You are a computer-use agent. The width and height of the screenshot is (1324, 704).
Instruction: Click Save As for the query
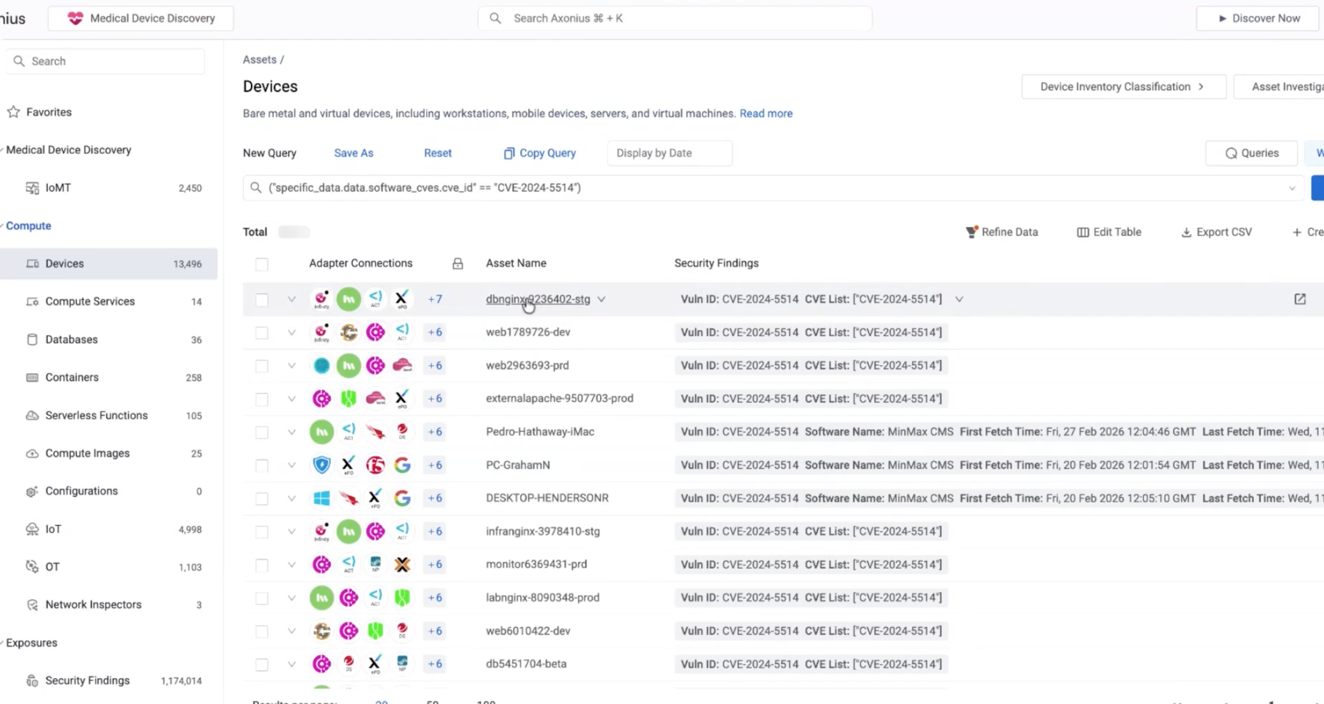pos(353,153)
